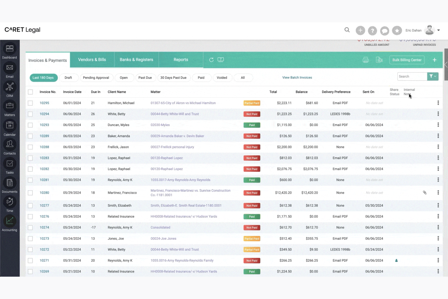This screenshot has height=299, width=448.
Task: Open Contacts in the sidebar
Action: 10,144
